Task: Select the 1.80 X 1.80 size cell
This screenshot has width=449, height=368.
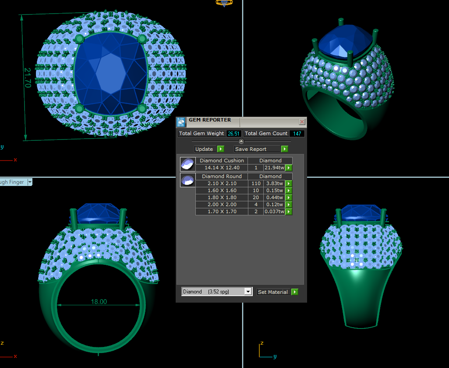Action: coord(222,198)
